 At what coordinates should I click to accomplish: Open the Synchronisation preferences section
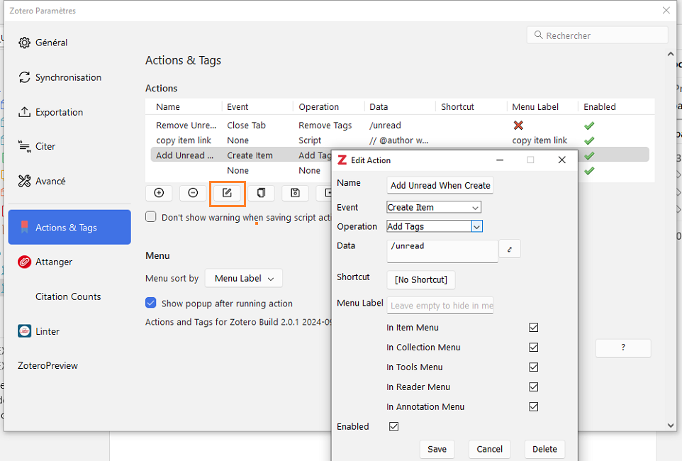pos(69,77)
